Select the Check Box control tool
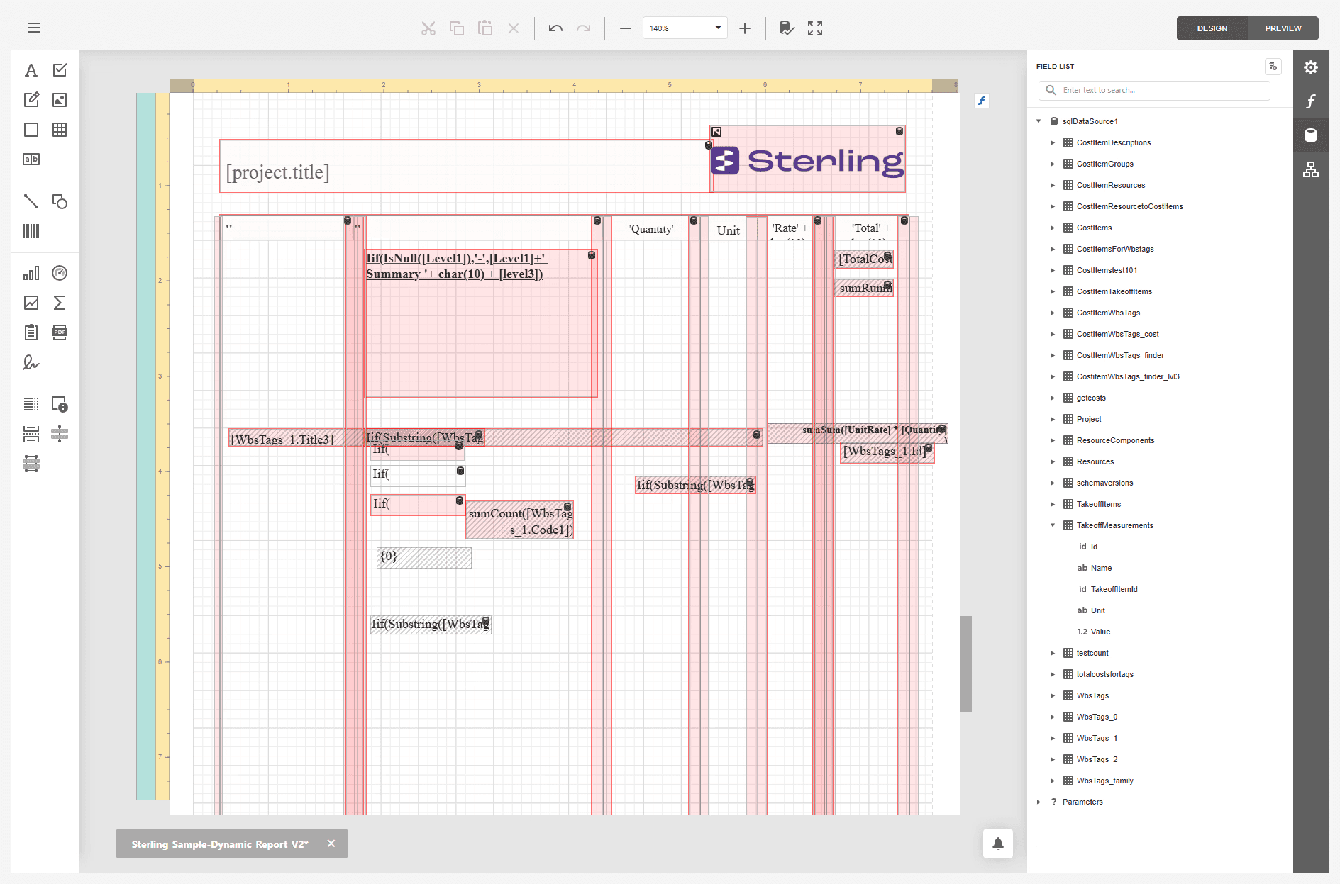1340x884 pixels. pyautogui.click(x=60, y=70)
